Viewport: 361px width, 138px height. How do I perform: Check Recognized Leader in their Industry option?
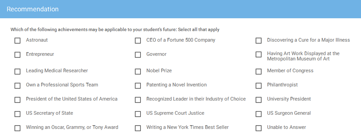click(x=138, y=100)
